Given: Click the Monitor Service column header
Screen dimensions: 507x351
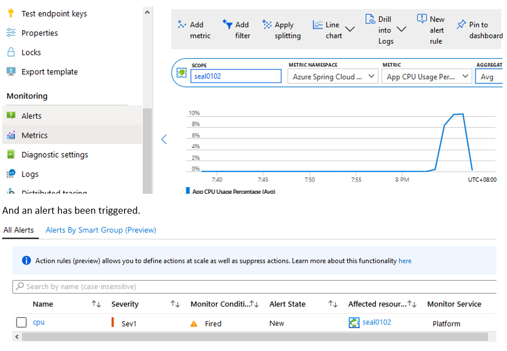Looking at the screenshot, I should pyautogui.click(x=454, y=304).
